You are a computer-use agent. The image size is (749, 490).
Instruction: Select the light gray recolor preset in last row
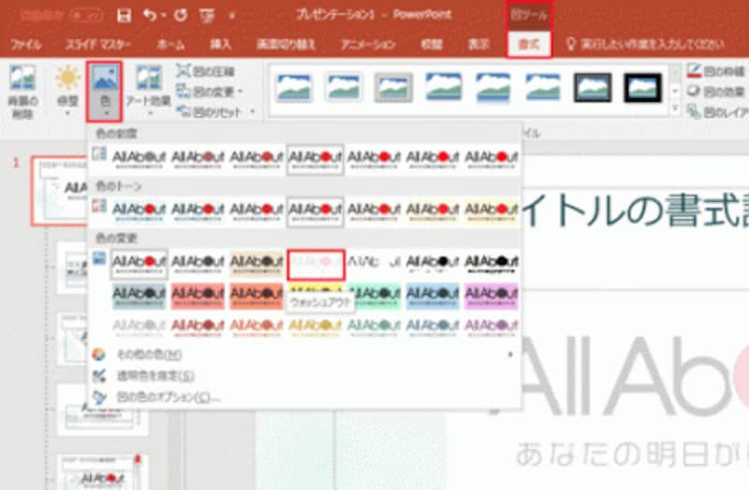(x=139, y=327)
